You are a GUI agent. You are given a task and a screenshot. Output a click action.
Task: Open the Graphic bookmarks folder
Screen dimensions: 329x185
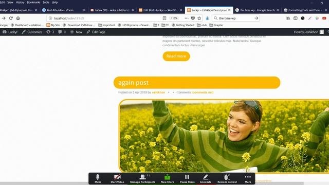216,25
